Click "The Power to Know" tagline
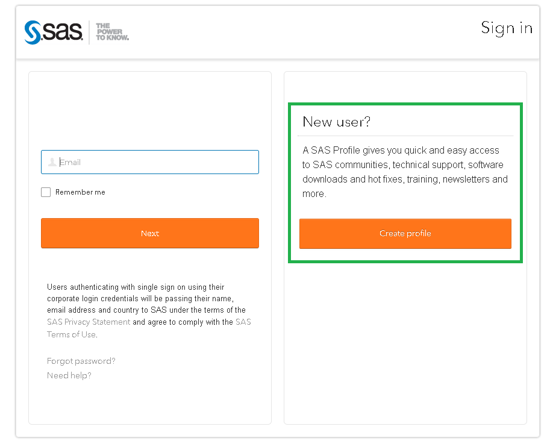550x447 pixels. pos(112,32)
